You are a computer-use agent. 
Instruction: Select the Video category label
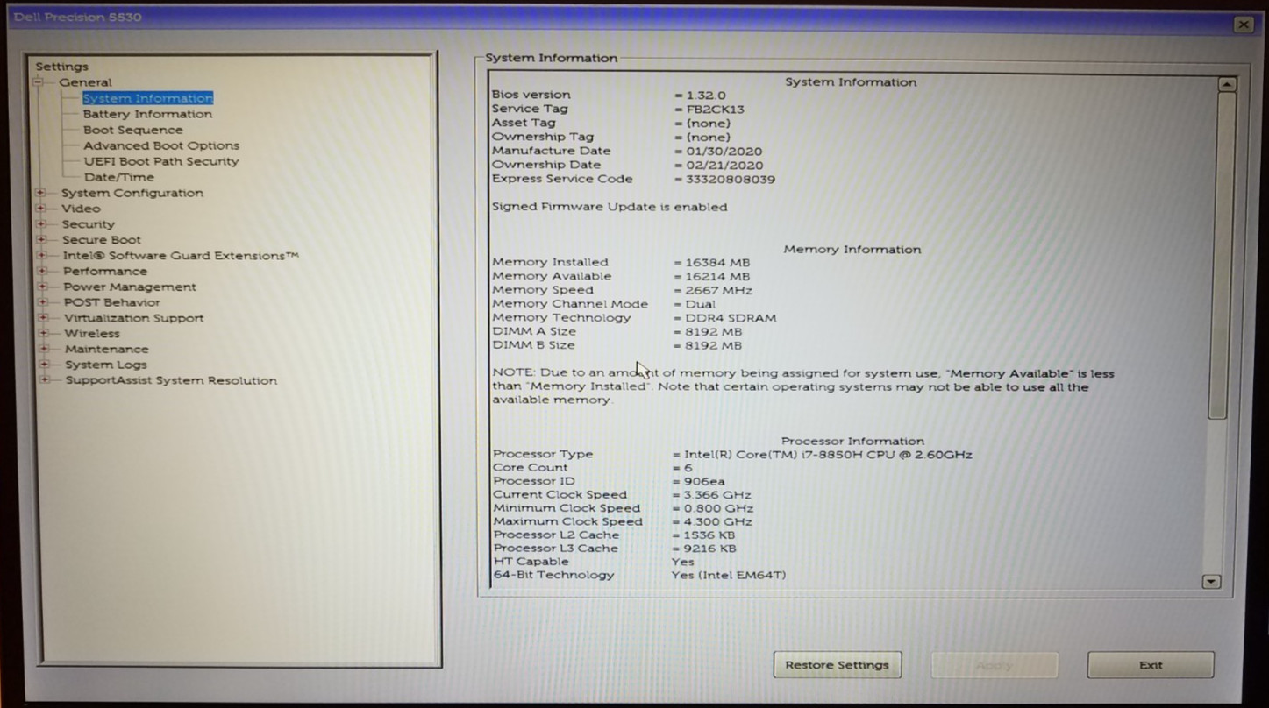click(x=81, y=209)
